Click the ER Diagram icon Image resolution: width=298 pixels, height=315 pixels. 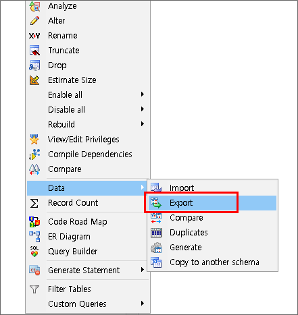tap(34, 237)
